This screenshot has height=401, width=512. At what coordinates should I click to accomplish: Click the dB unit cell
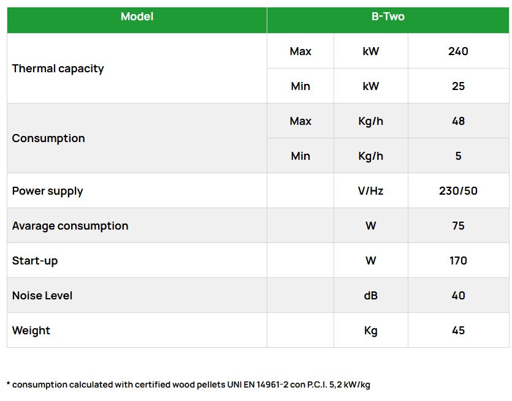coord(370,296)
